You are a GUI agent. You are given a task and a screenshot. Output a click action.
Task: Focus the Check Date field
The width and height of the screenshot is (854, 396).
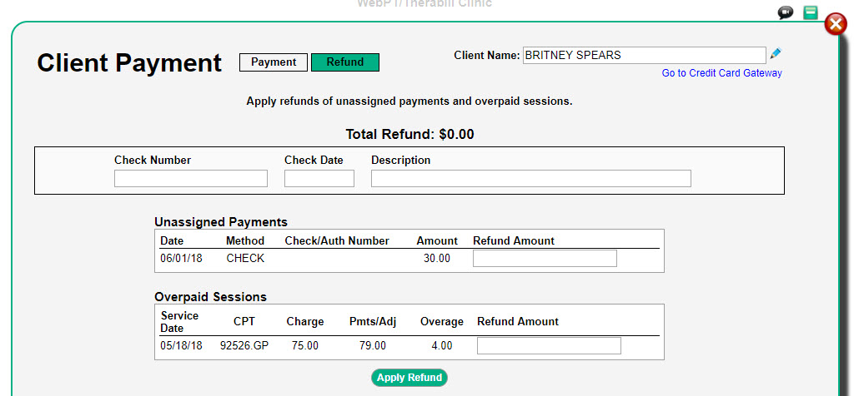coord(319,178)
